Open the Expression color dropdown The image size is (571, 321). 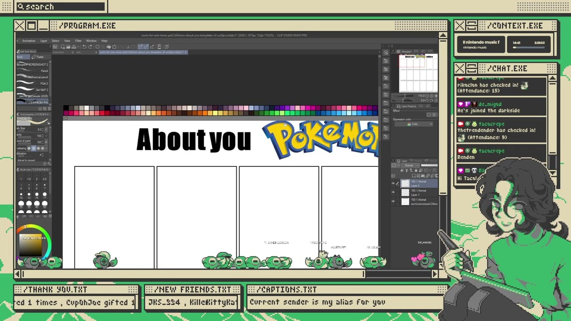point(415,124)
